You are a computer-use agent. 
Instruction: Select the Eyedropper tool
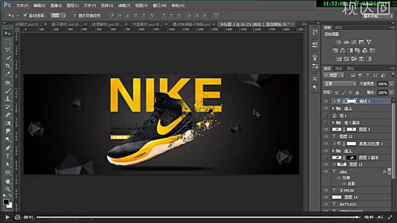tap(8, 74)
